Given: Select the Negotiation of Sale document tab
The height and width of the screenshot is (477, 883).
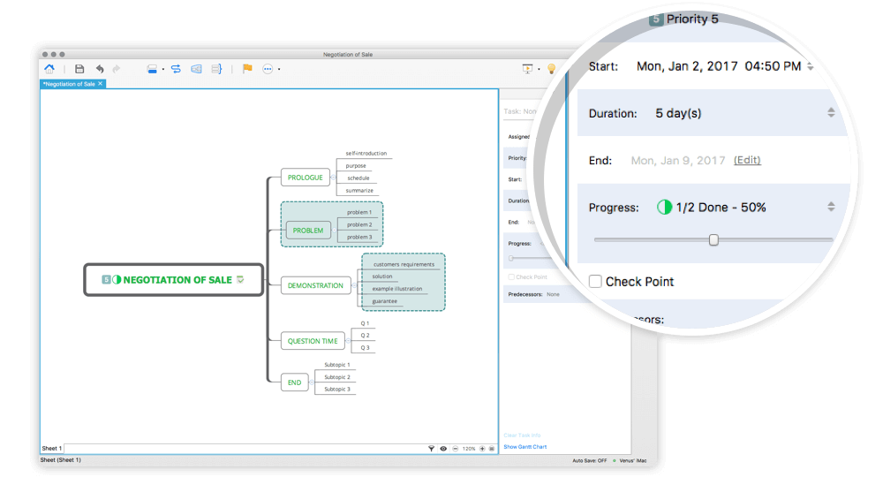Looking at the screenshot, I should click(69, 84).
